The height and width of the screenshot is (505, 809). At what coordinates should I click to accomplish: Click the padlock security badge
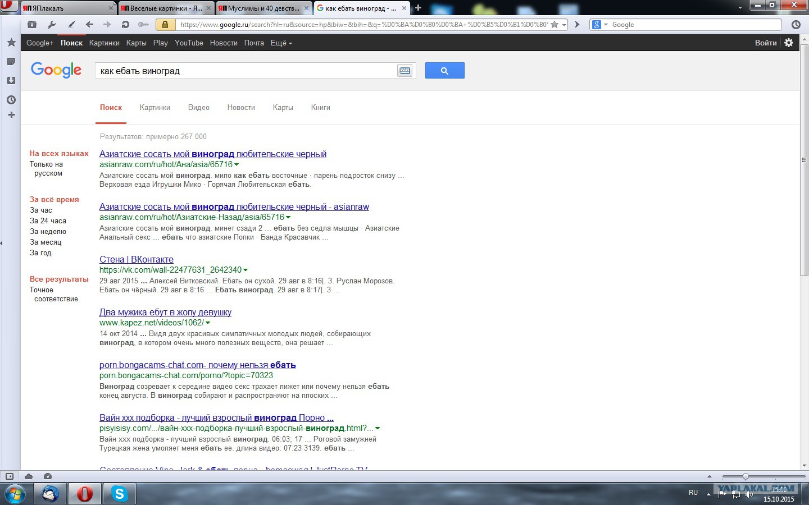tap(165, 25)
